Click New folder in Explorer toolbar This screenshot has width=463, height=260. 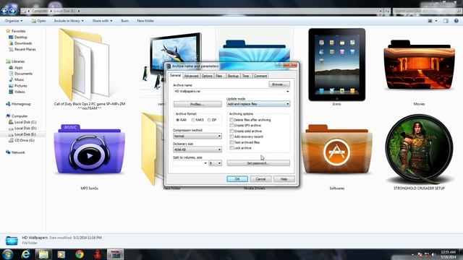point(145,21)
